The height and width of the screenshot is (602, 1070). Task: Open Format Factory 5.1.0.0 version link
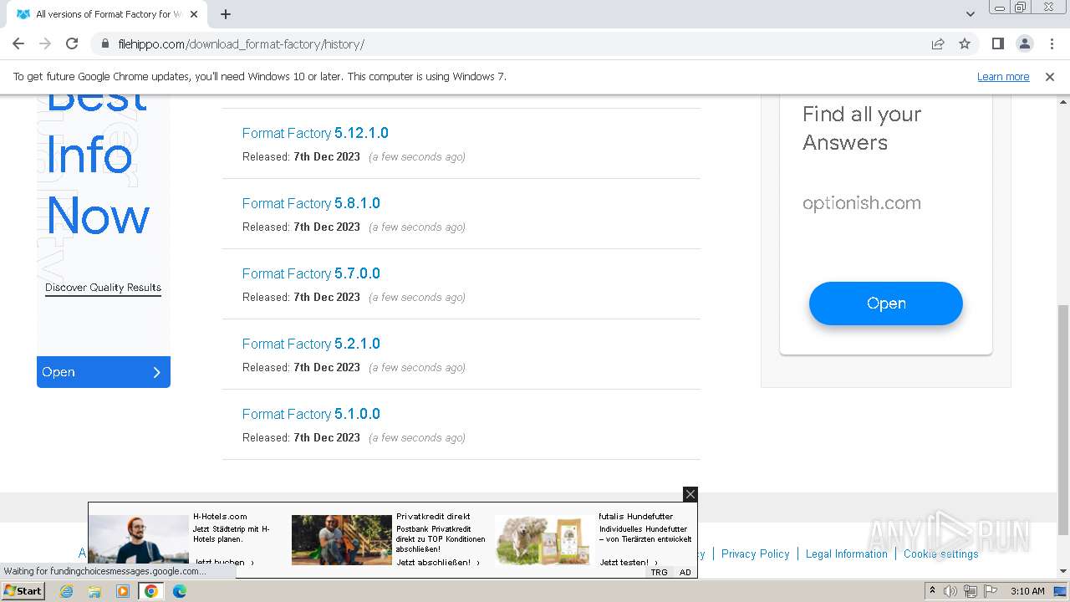(x=311, y=414)
